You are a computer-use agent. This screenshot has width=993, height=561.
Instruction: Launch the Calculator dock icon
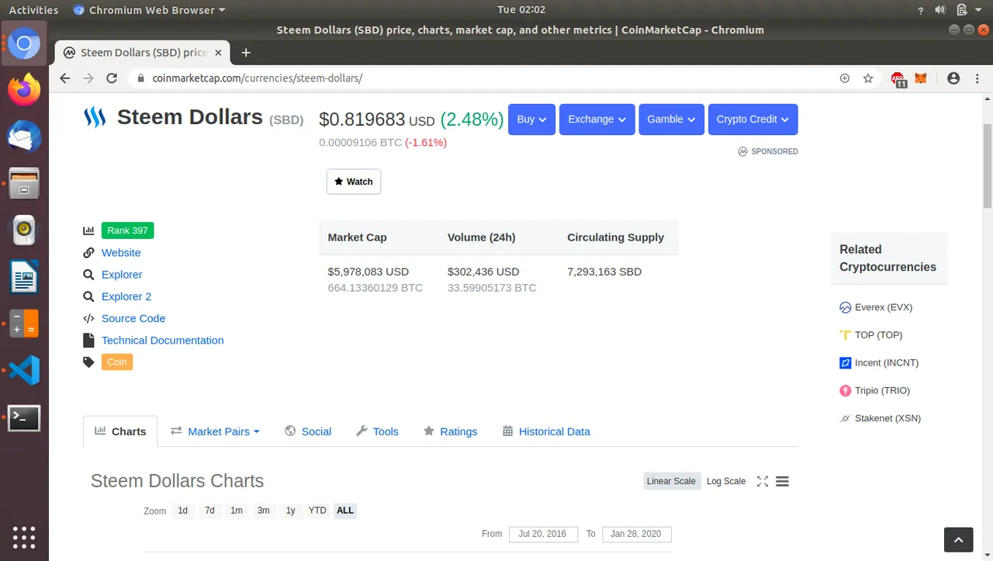(x=24, y=324)
